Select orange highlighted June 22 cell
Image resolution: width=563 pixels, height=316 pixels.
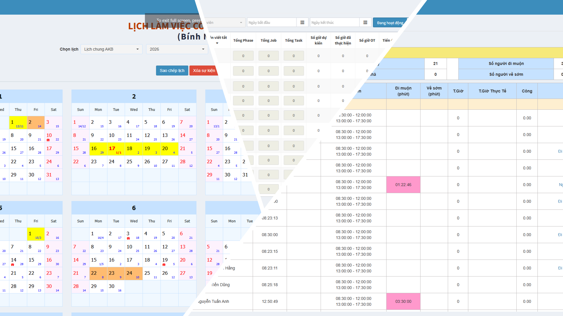(x=98, y=274)
